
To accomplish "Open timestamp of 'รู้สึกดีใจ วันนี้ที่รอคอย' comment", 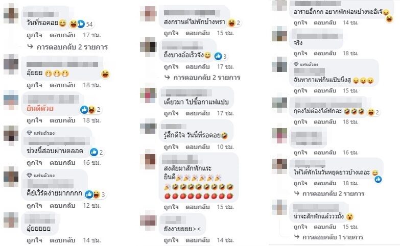I will coord(225,147).
